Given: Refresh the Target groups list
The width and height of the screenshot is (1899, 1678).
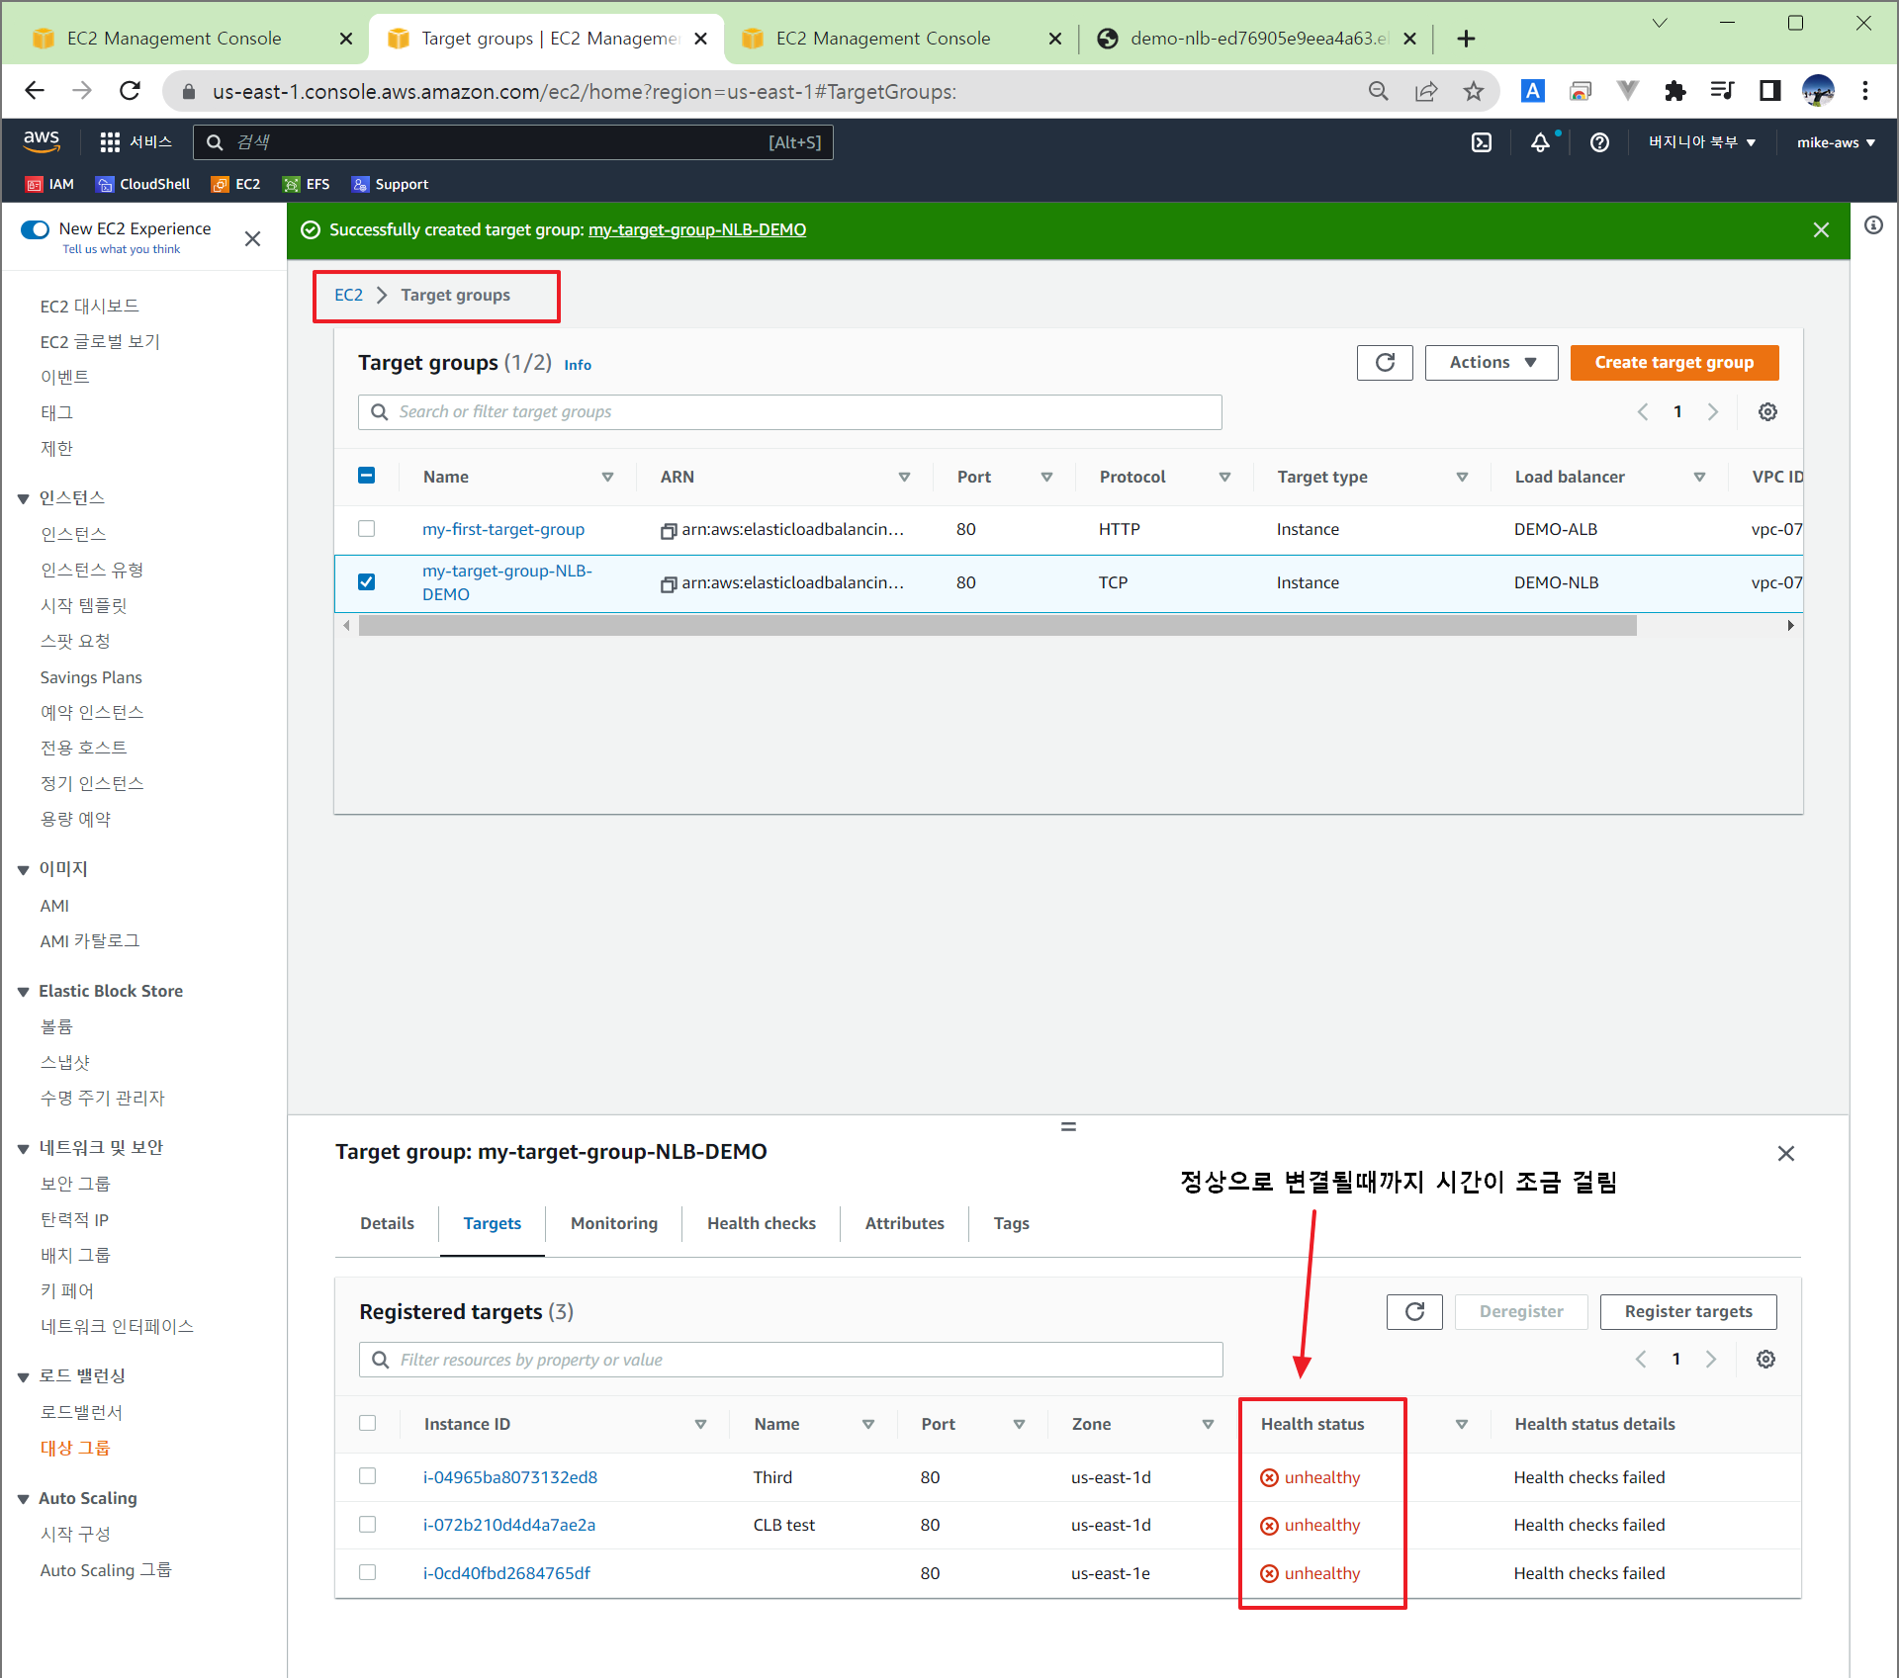Looking at the screenshot, I should (1384, 363).
